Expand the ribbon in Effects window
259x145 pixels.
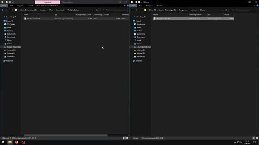(255, 6)
